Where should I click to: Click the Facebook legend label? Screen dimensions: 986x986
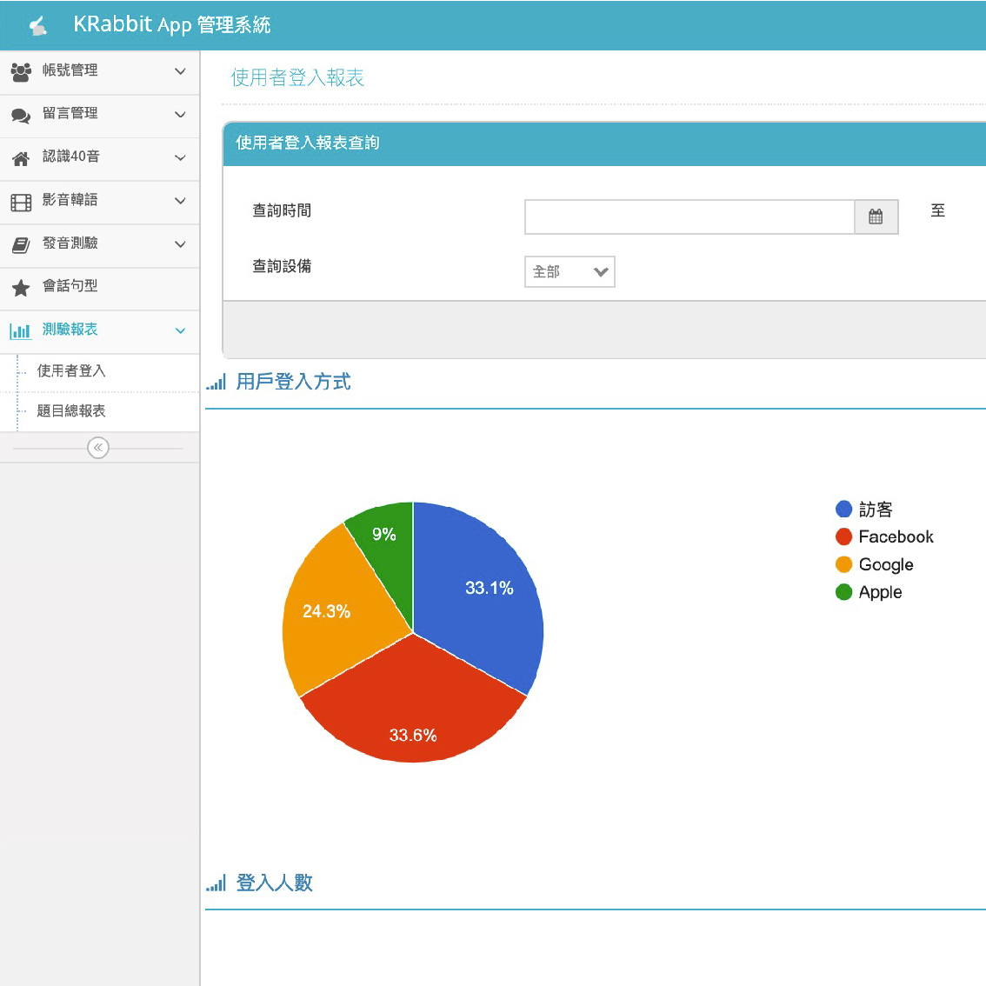coord(896,536)
